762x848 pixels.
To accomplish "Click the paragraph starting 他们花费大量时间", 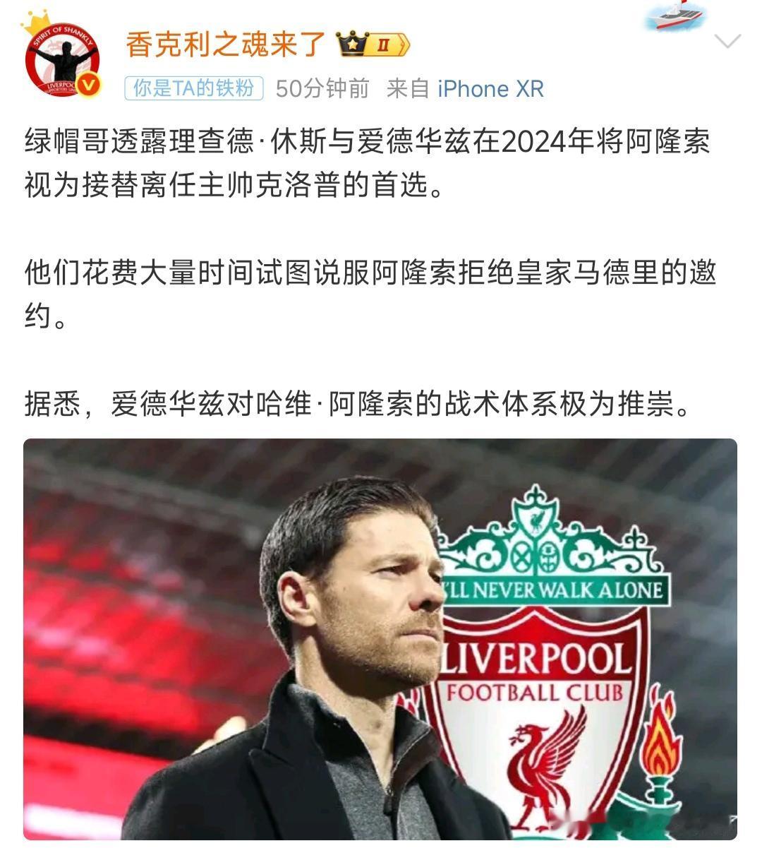I will (370, 294).
